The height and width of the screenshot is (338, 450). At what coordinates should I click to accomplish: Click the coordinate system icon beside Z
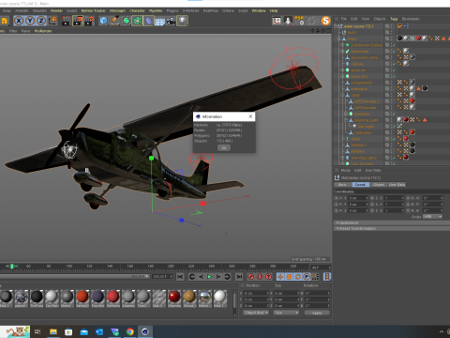(x=52, y=21)
